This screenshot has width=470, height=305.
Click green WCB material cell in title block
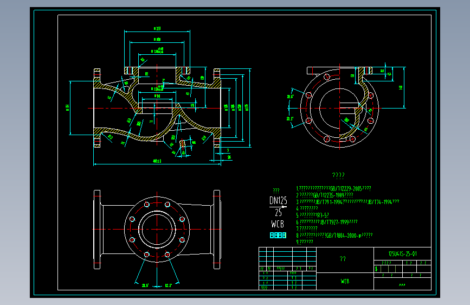(x=345, y=281)
